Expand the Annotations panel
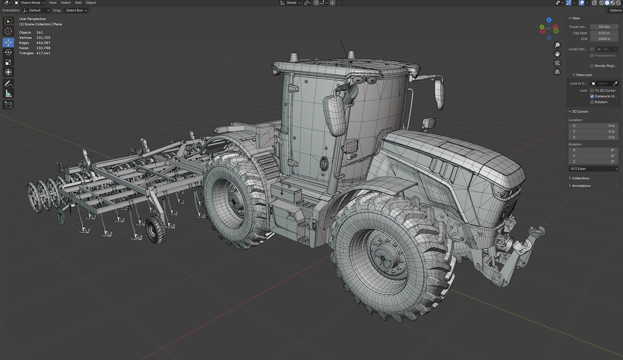This screenshot has height=360, width=623. [579, 186]
